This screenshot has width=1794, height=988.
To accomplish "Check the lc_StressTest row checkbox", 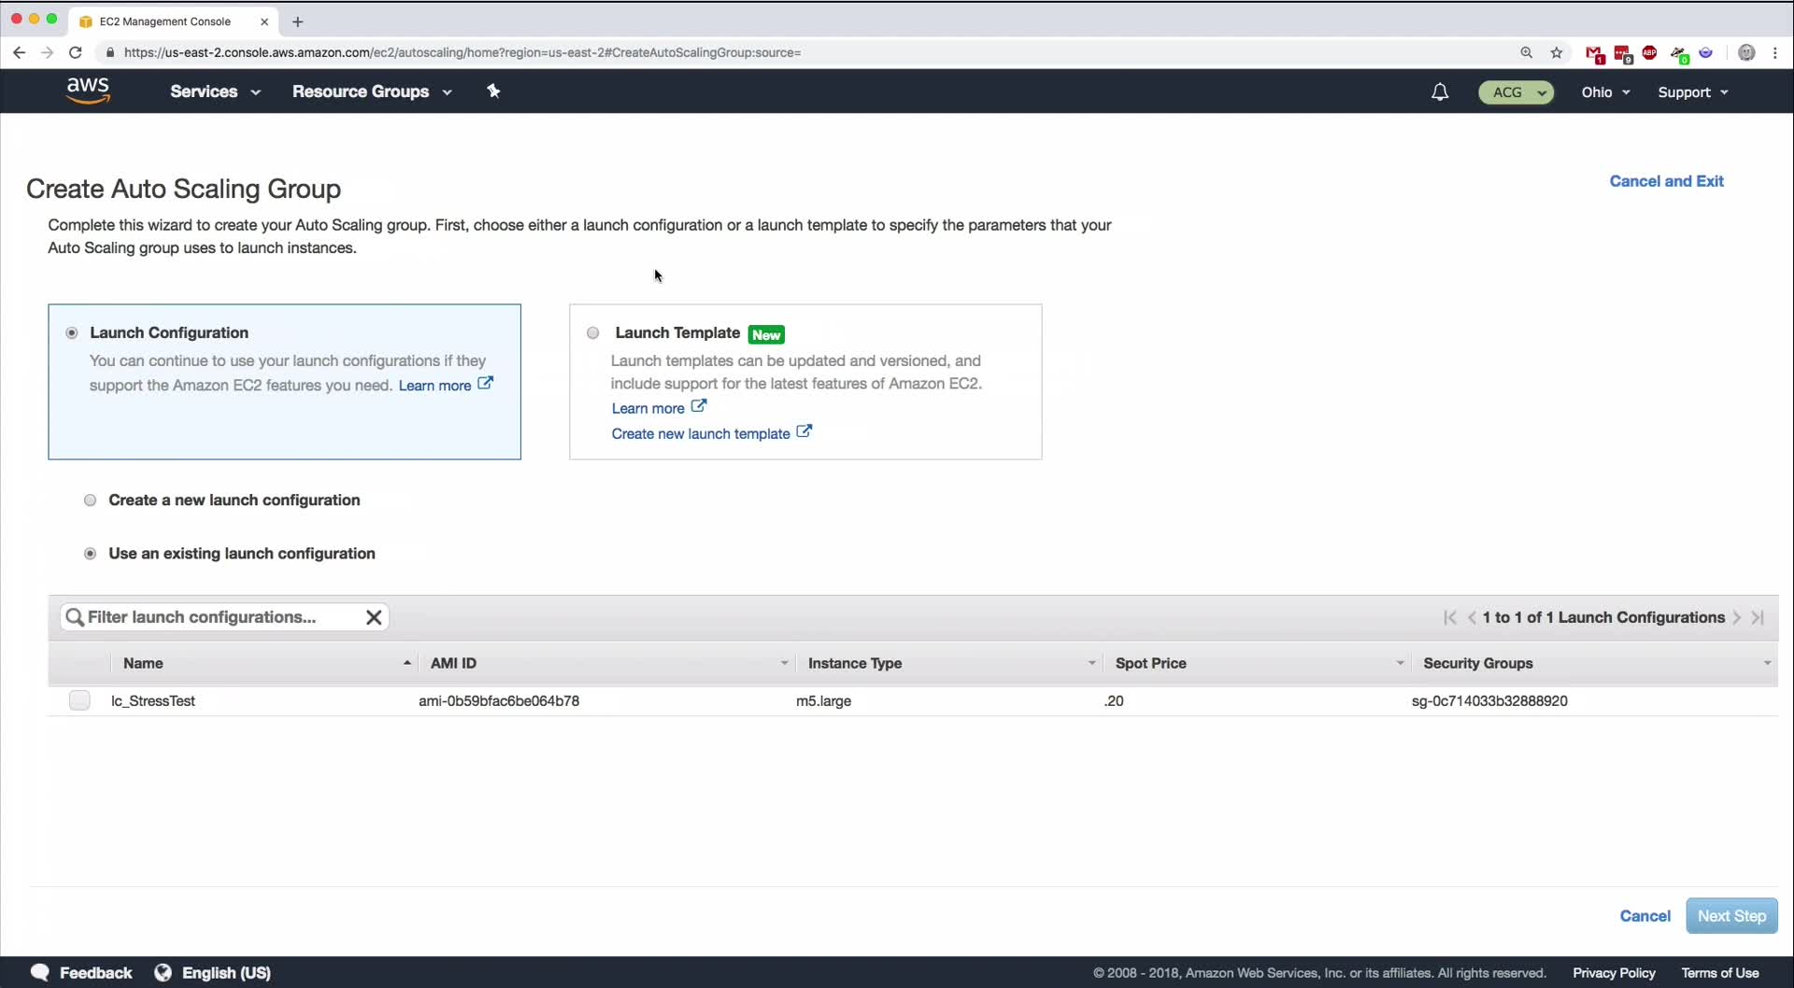I will point(79,700).
